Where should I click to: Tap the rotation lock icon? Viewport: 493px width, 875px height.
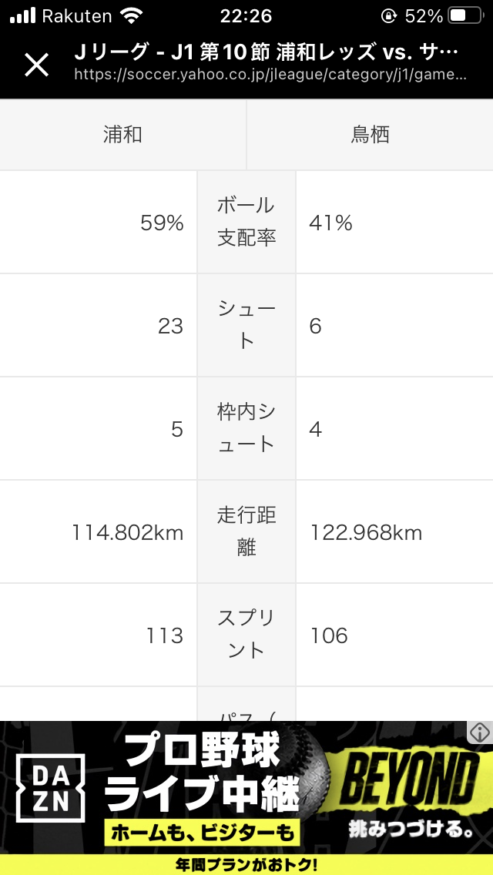coord(390,15)
